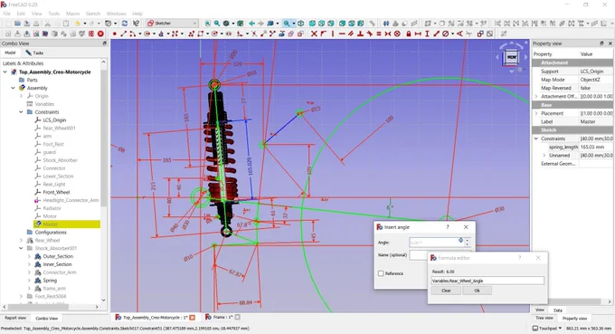The width and height of the screenshot is (615, 334).
Task: Select the Create line sketch tool
Action: (x=124, y=33)
